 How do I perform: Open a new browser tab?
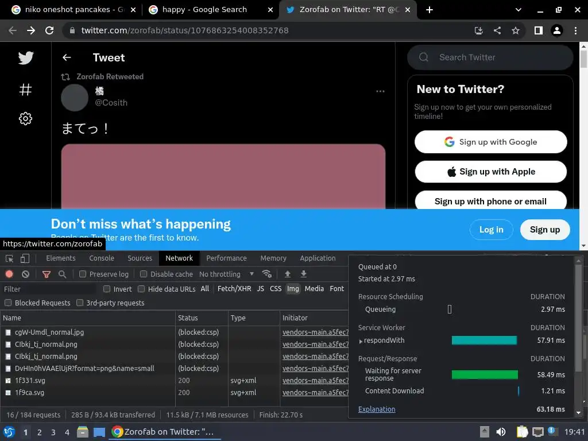pyautogui.click(x=430, y=10)
